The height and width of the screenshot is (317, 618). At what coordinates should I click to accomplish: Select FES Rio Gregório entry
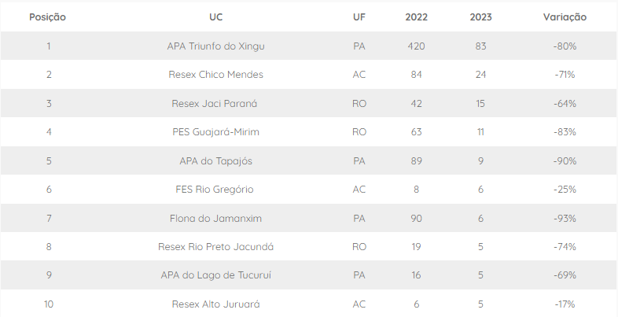coord(216,190)
